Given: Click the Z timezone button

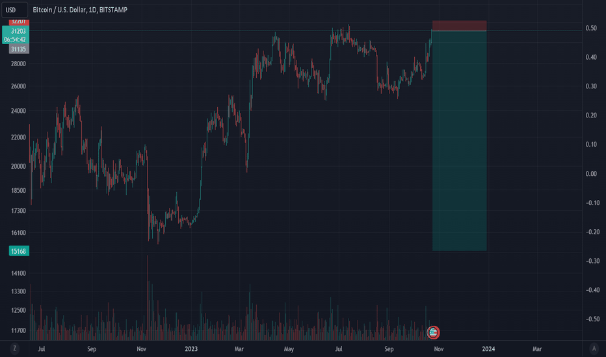Looking at the screenshot, I should click(x=14, y=349).
